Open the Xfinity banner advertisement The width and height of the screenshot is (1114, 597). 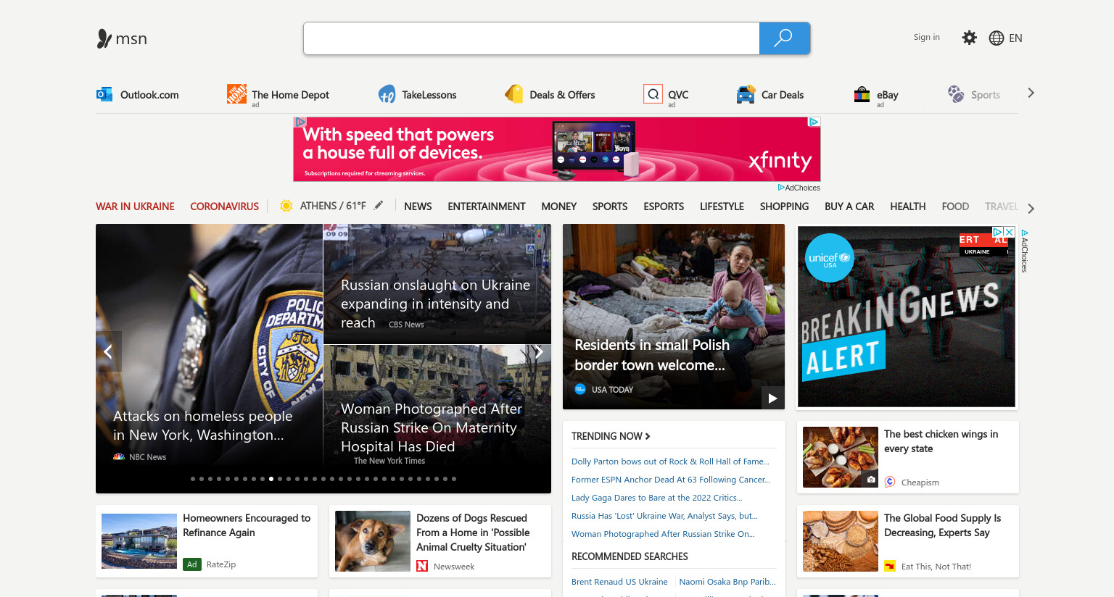point(557,149)
